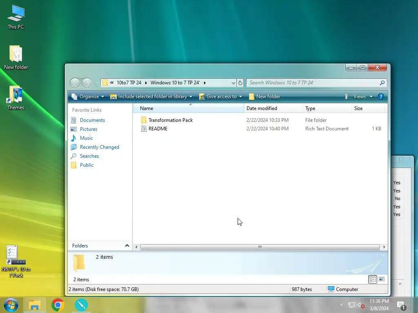418x313 pixels.
Task: Sort by the Name column header
Action: (189, 108)
